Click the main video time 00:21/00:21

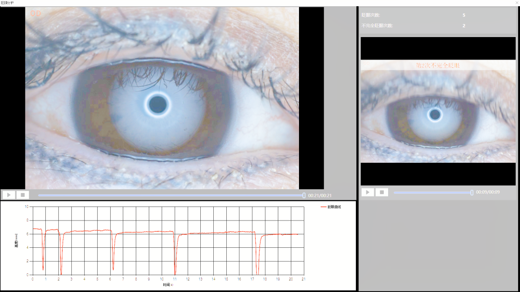[x=320, y=195]
